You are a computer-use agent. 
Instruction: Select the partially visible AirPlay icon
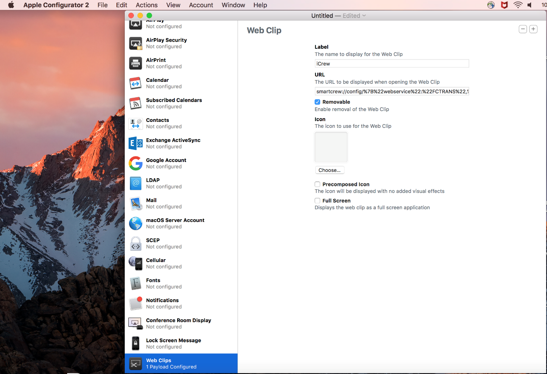135,25
